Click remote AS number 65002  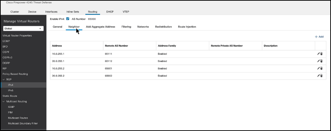click(108, 76)
